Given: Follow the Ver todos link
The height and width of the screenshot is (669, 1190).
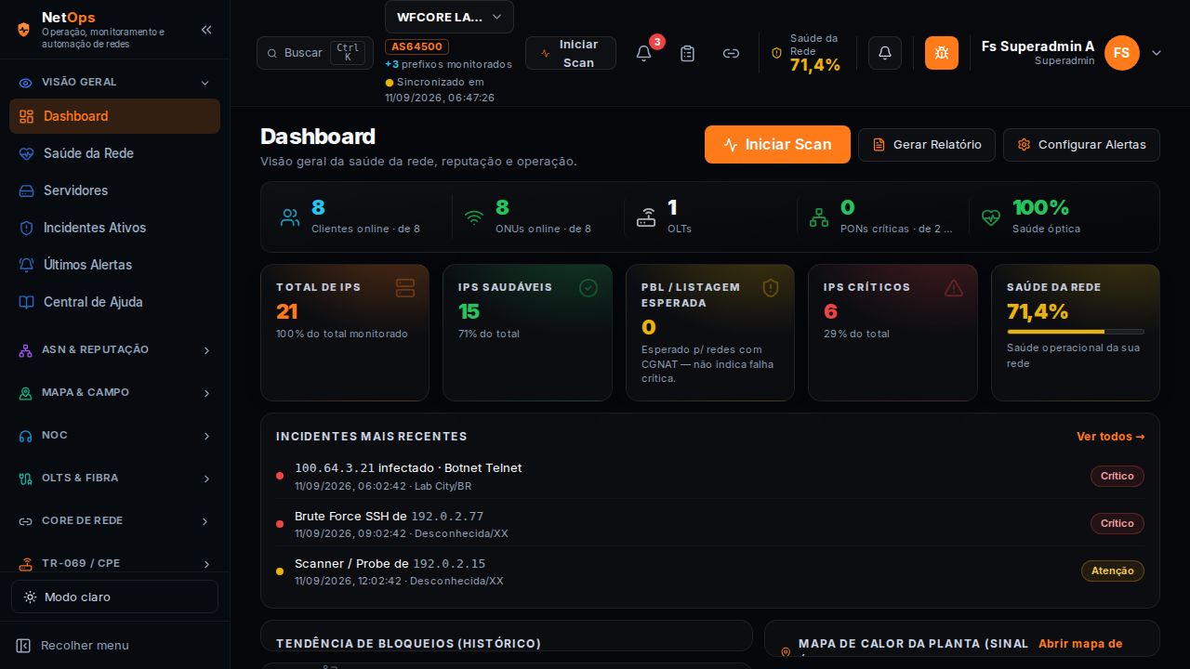Looking at the screenshot, I should (x=1111, y=437).
